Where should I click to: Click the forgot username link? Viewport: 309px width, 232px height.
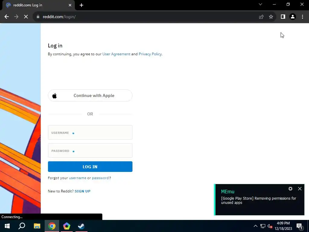(78, 178)
